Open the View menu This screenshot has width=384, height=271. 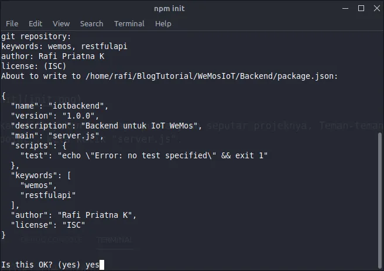61,23
